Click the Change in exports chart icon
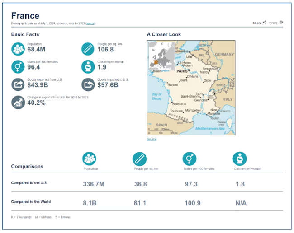The image size is (294, 233). coord(18,102)
